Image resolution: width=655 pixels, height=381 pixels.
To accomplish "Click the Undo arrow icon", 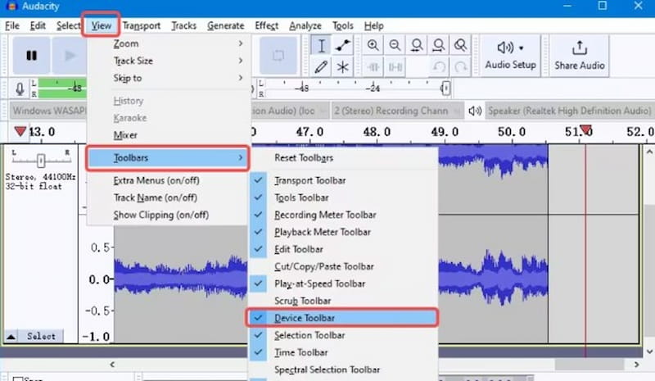I will coord(438,67).
